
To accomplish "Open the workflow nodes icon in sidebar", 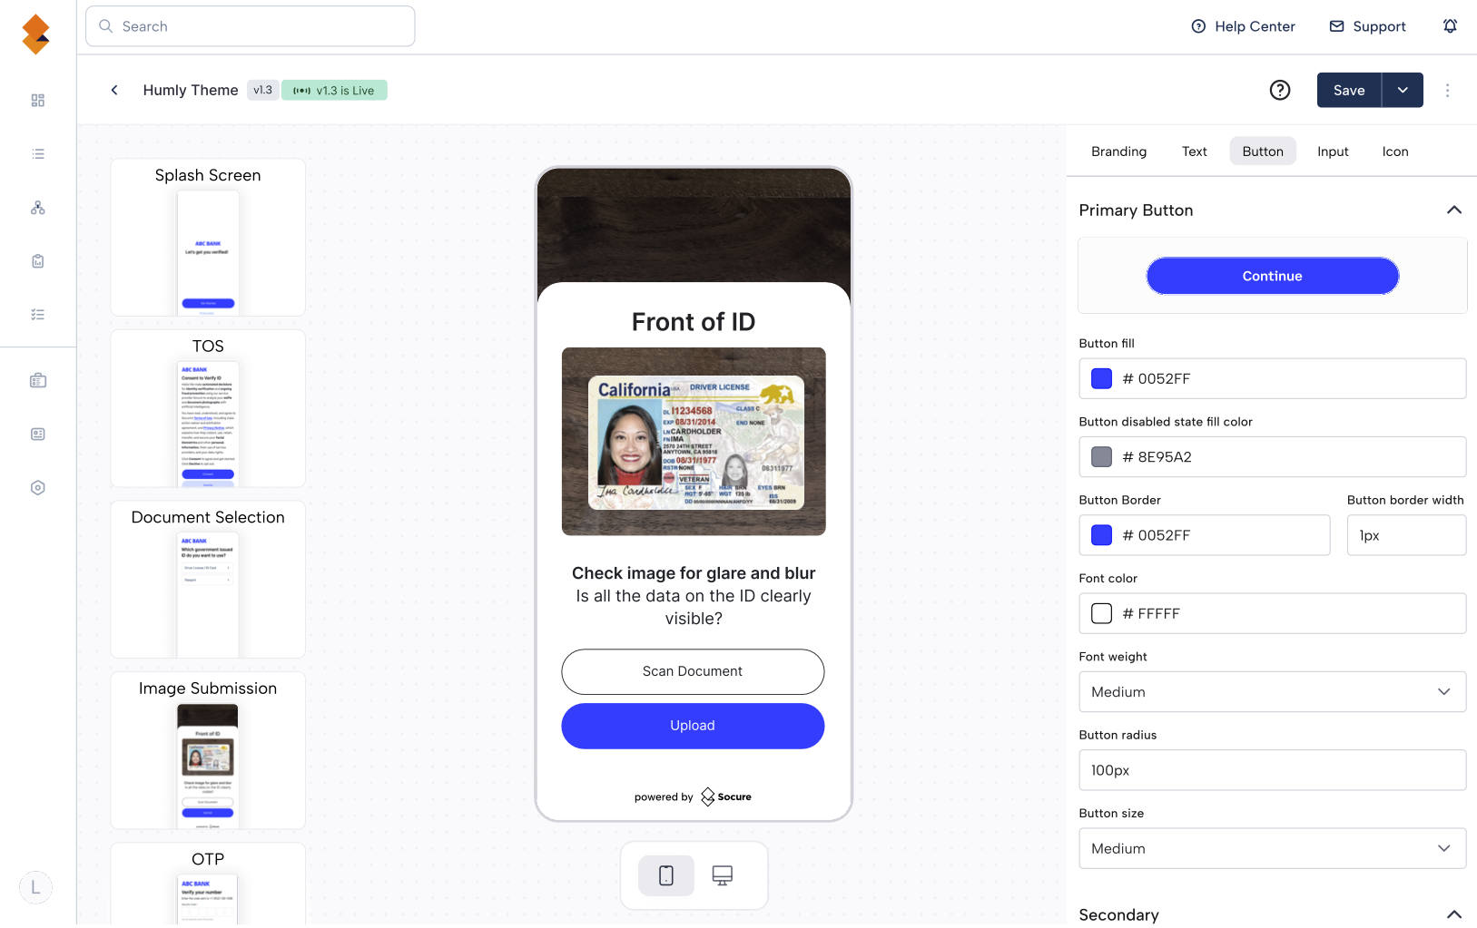I will 38,208.
